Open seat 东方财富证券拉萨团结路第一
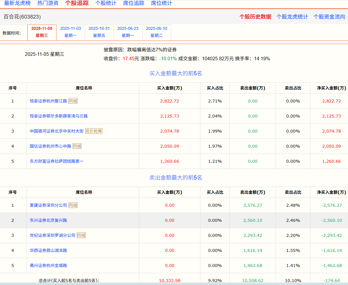The width and height of the screenshot is (348, 285). pos(57,161)
